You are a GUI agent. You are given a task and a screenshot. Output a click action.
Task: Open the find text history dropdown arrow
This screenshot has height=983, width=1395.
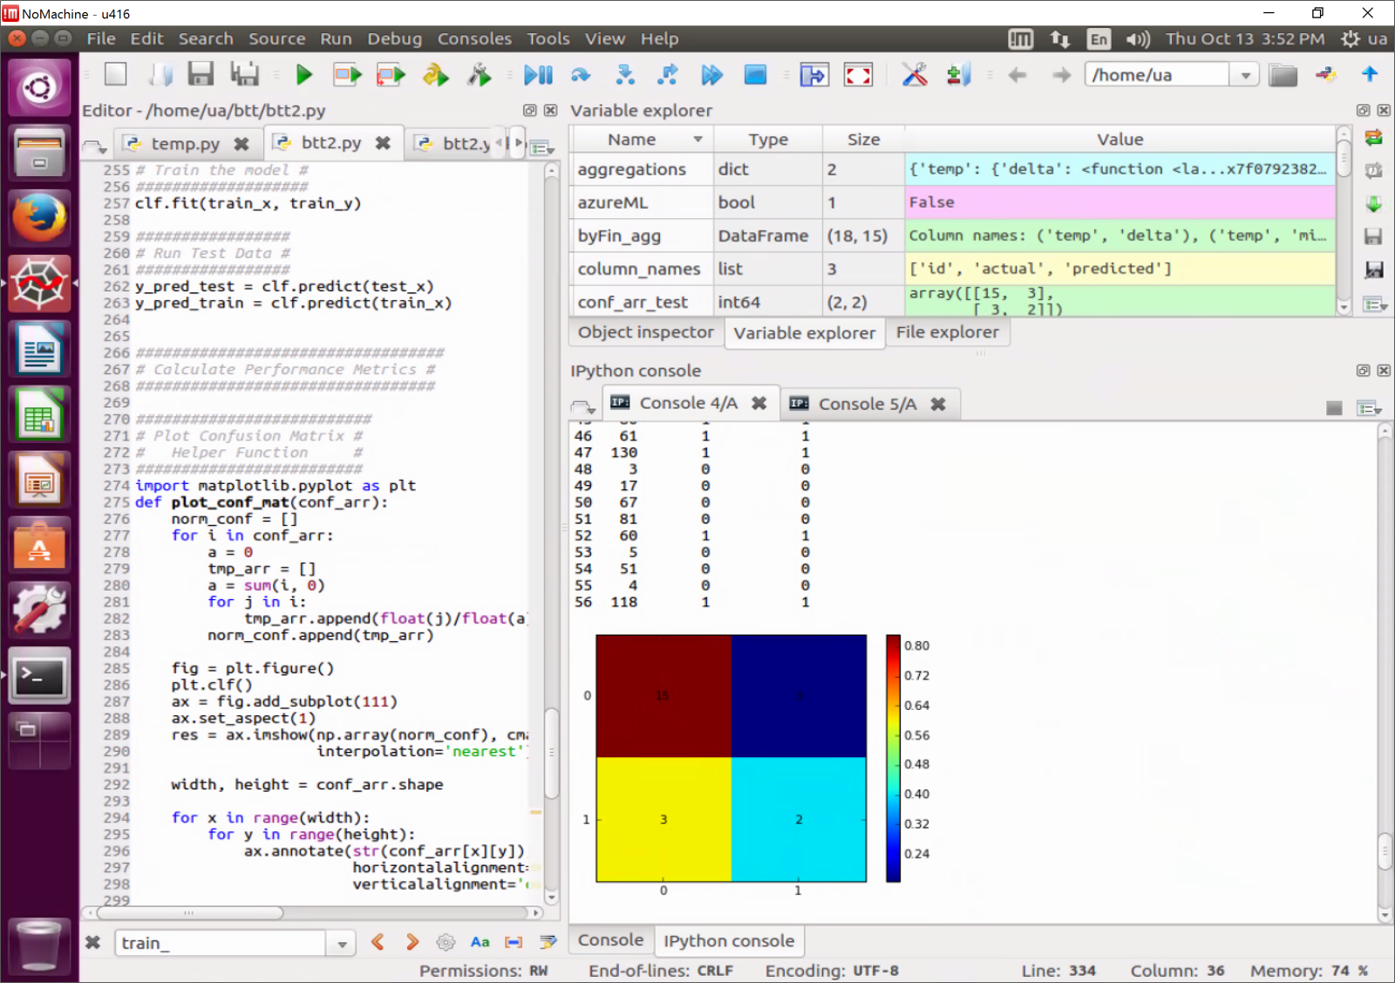(x=342, y=944)
